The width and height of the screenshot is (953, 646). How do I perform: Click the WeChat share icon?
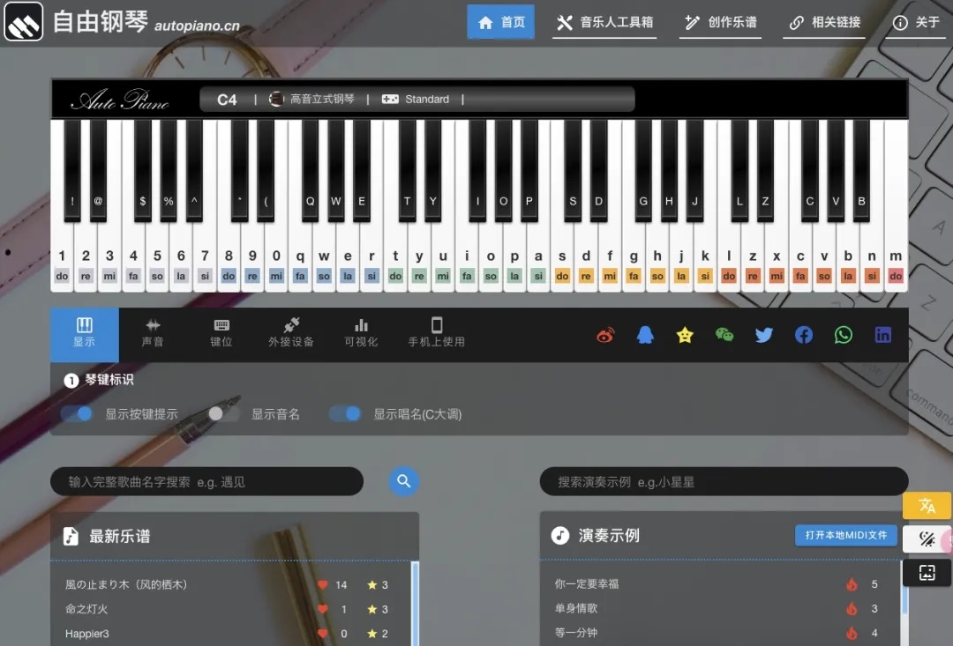tap(724, 335)
